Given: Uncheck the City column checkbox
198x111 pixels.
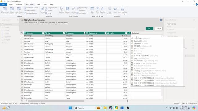Looking at the screenshot, I should 64,33.
